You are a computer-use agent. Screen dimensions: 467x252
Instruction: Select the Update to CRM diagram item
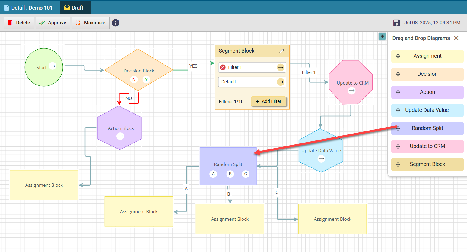[427, 146]
